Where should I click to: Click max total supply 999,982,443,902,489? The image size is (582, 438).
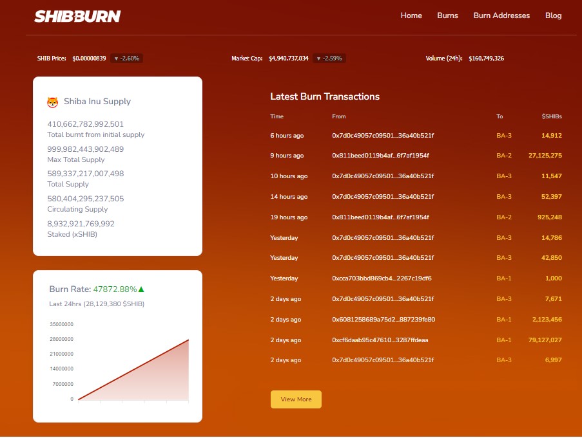pos(85,149)
